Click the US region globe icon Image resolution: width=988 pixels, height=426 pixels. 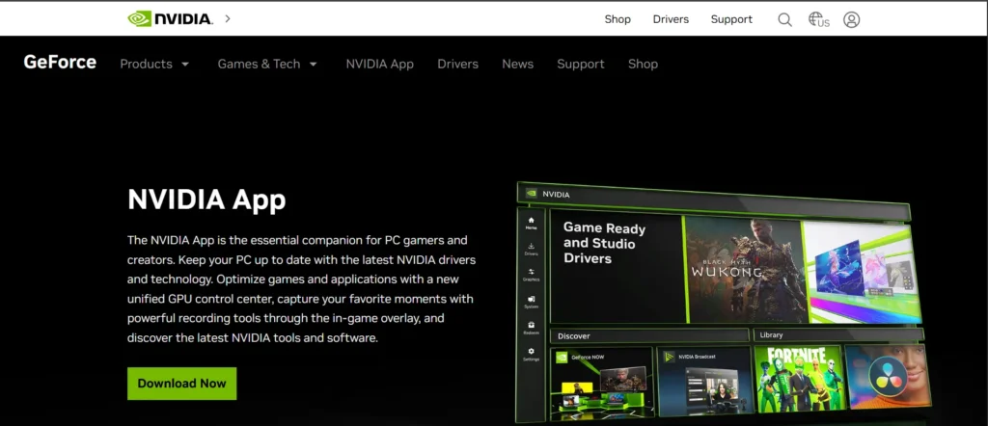point(818,19)
